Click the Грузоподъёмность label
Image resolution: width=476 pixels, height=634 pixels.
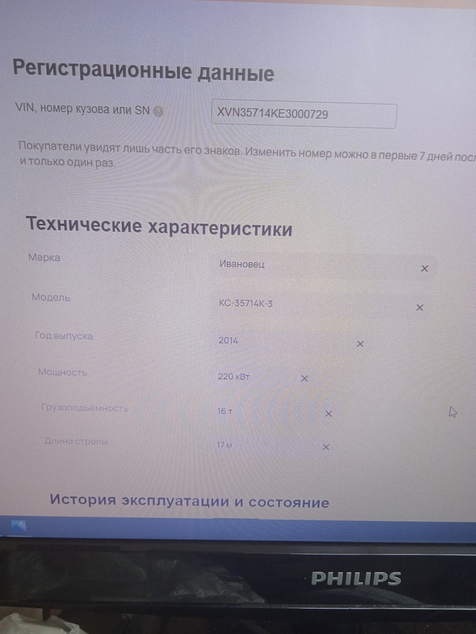(84, 408)
